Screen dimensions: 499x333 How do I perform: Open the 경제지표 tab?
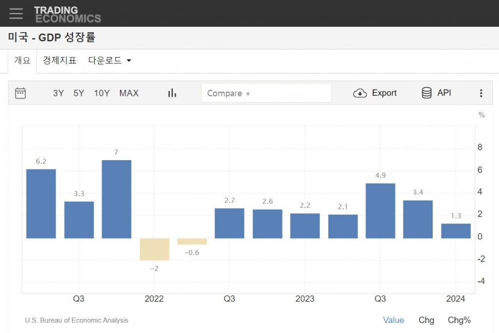tap(59, 61)
